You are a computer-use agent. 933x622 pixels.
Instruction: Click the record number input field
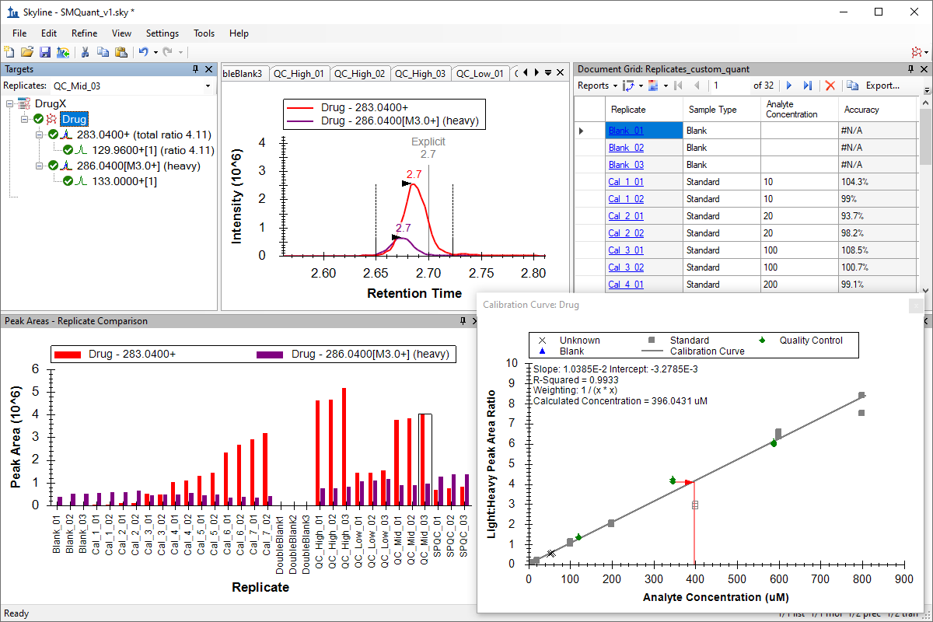coord(729,86)
